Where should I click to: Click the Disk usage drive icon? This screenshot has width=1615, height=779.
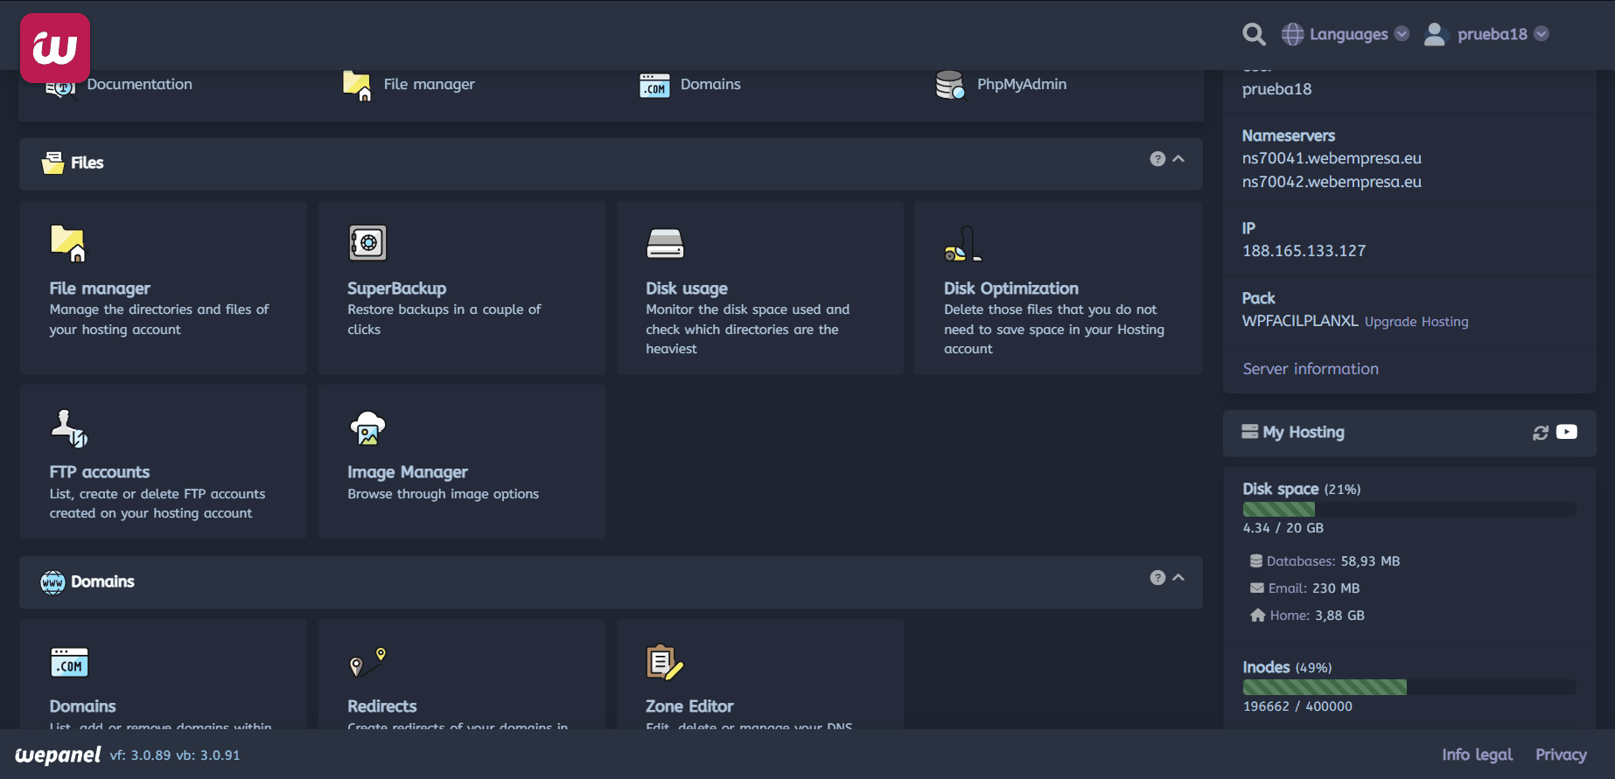click(665, 243)
